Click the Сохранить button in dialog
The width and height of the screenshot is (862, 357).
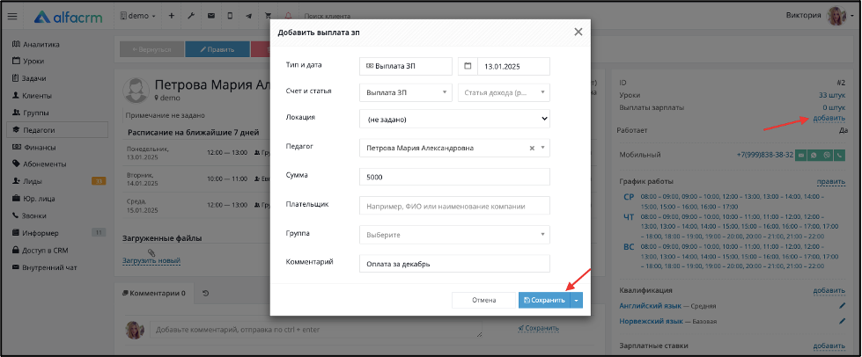tap(544, 300)
